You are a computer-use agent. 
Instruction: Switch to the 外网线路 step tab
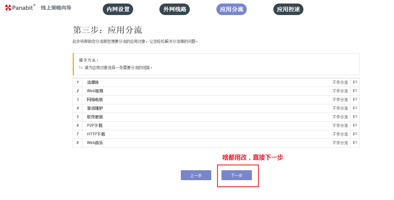(x=174, y=9)
